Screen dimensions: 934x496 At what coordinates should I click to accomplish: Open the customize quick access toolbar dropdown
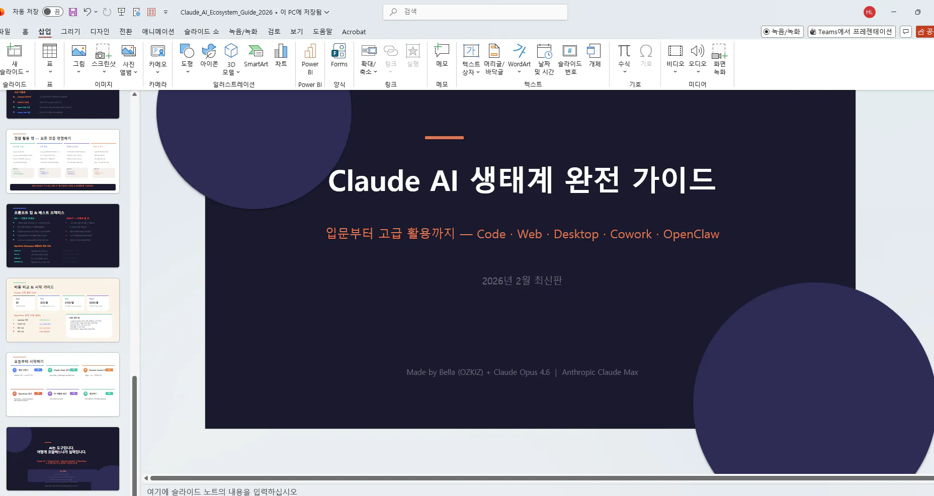pos(166,12)
